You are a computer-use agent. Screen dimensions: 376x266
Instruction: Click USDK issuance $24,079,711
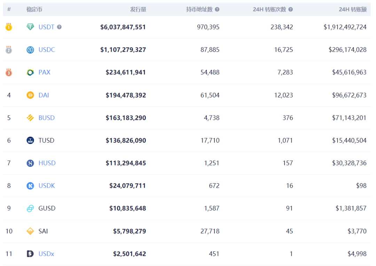(x=127, y=186)
